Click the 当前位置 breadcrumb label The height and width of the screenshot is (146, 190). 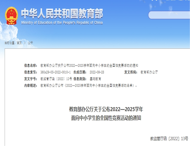(x=10, y=43)
